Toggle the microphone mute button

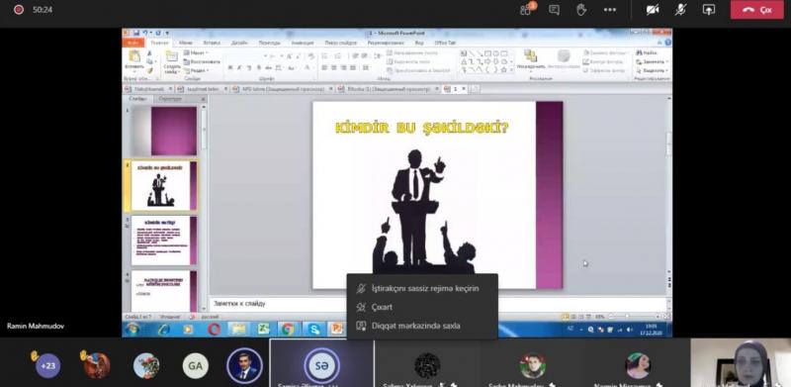pos(680,10)
